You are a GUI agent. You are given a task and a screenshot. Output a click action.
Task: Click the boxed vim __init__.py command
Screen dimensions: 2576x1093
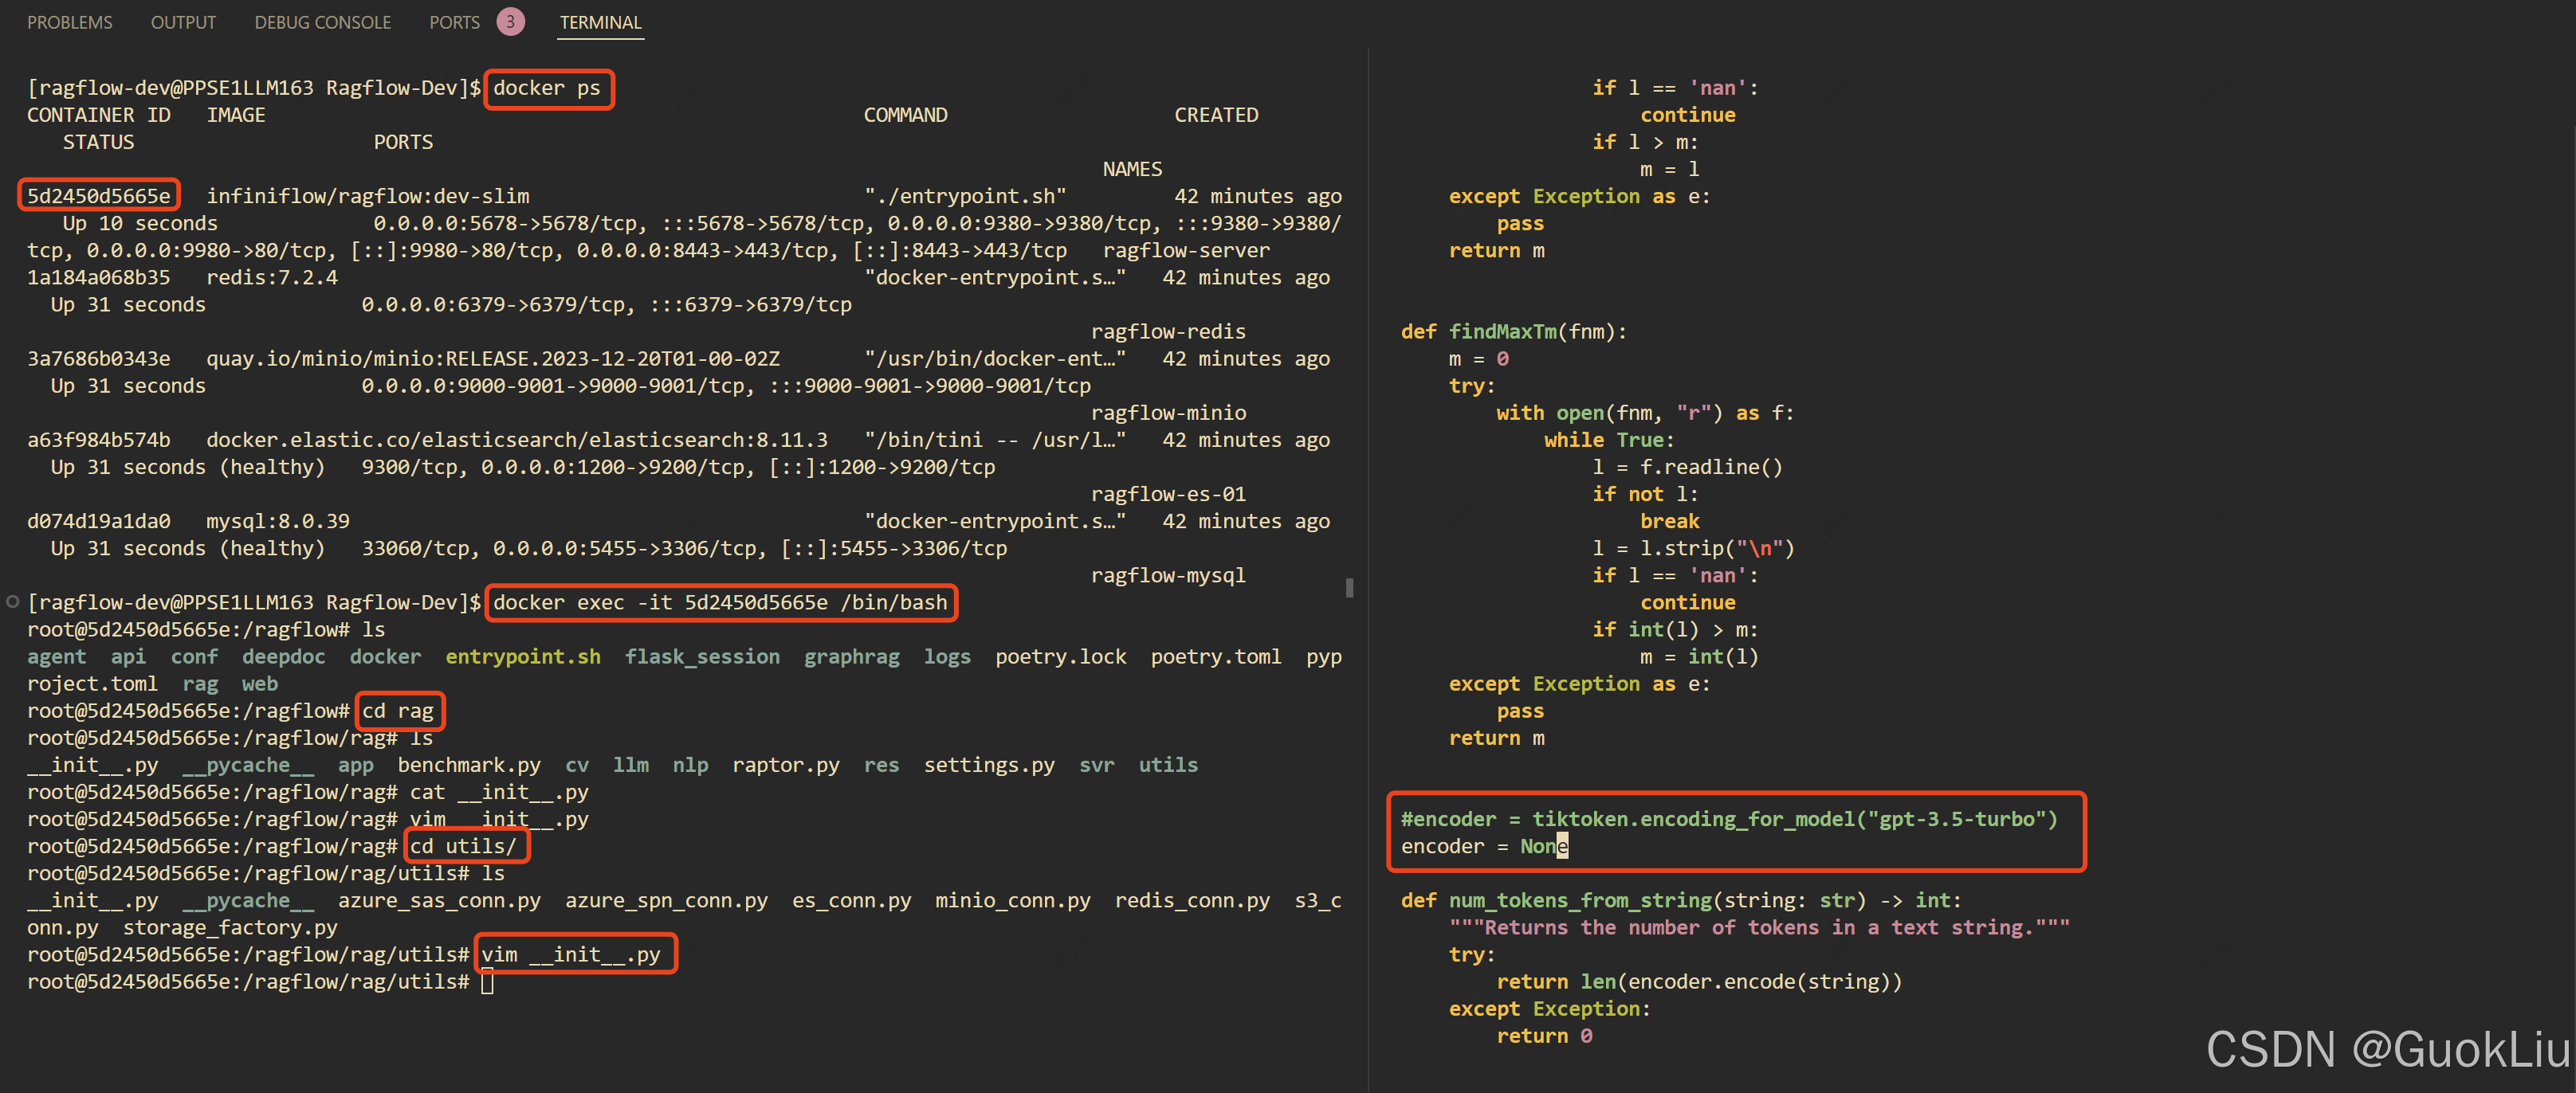[571, 954]
